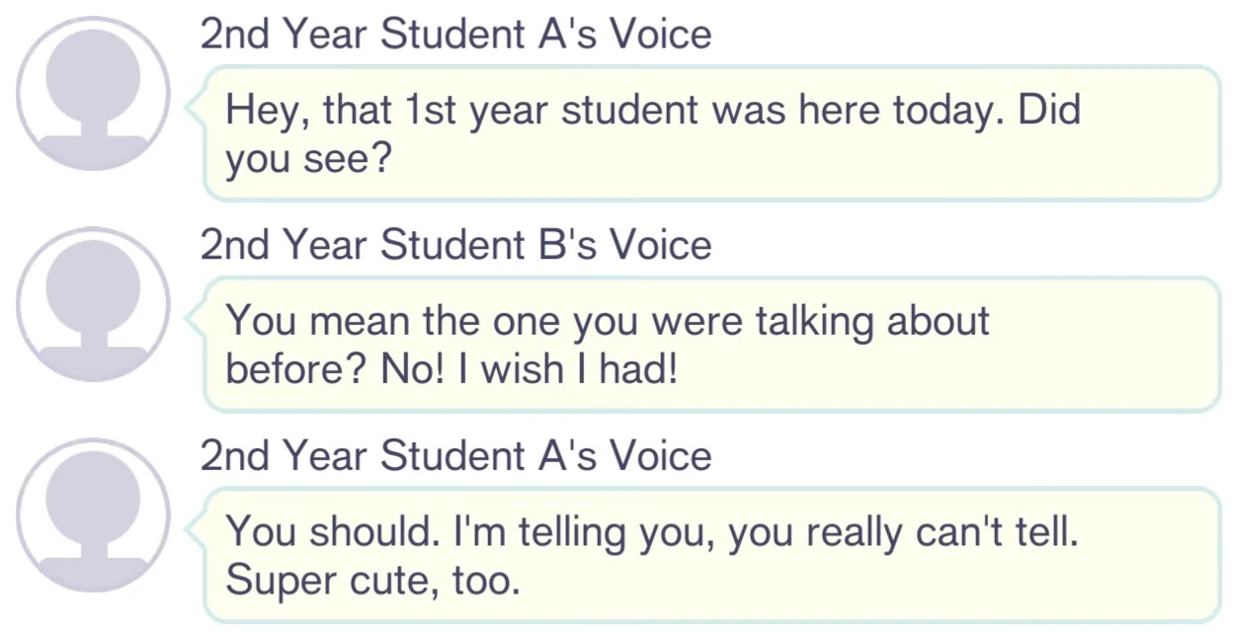The height and width of the screenshot is (634, 1235).
Task: Click the pointer tail of Student B's bubble
Action: point(196,317)
